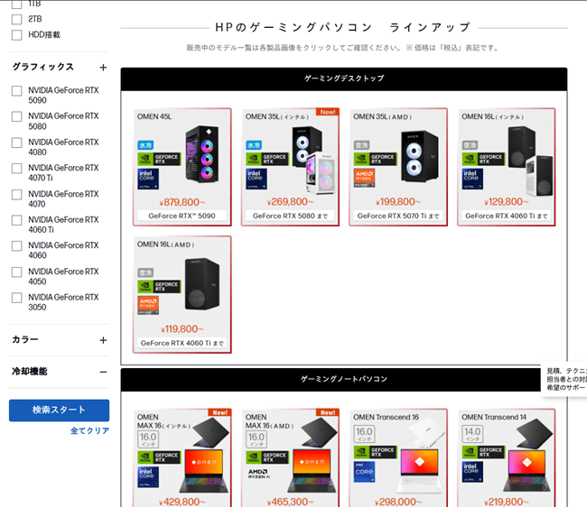Click GeForce RTX logo on OMEN 45L
This screenshot has width=587, height=507.
(159, 159)
